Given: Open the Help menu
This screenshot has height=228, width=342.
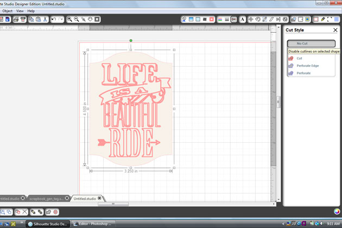Looking at the screenshot, I should (x=31, y=11).
